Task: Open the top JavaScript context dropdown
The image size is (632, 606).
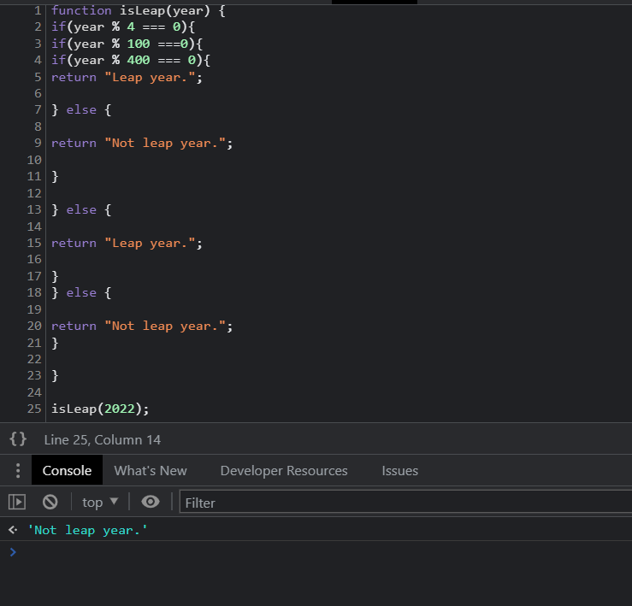Action: (x=100, y=503)
